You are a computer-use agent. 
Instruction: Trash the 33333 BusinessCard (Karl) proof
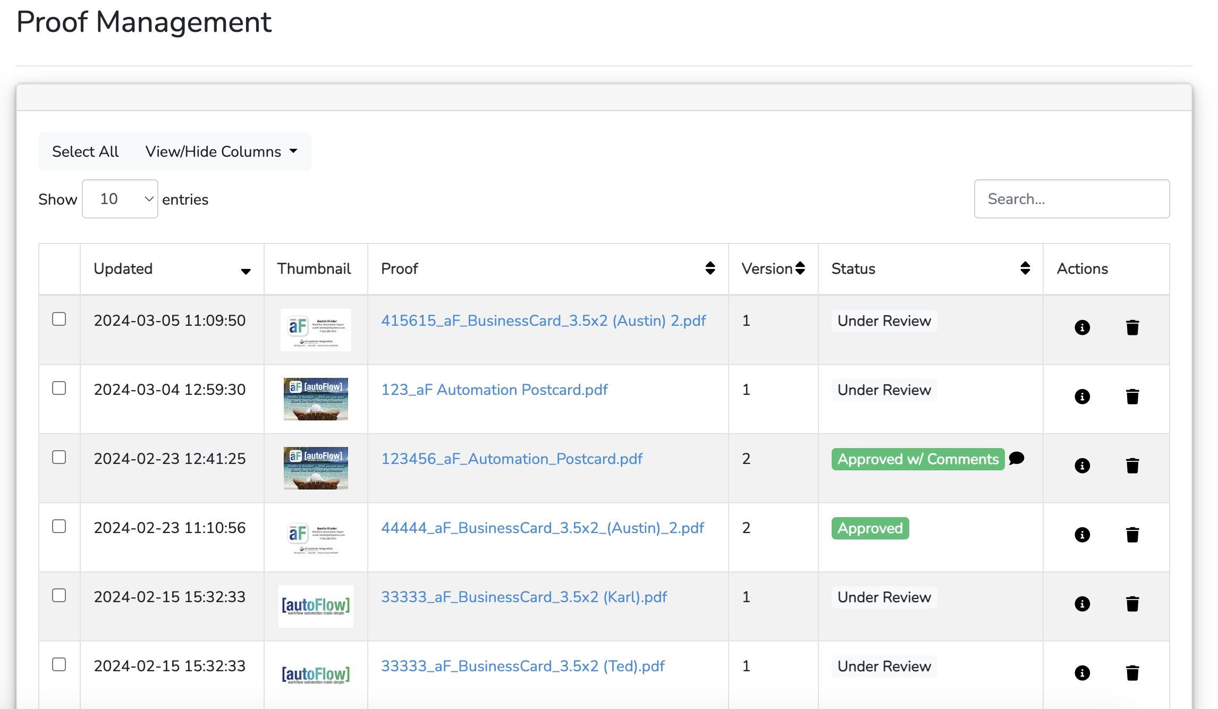[x=1132, y=604]
